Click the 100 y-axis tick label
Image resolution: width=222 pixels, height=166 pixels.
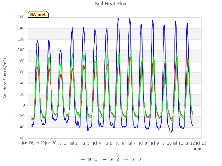click(x=21, y=50)
